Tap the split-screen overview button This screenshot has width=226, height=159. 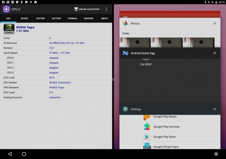(x=216, y=154)
